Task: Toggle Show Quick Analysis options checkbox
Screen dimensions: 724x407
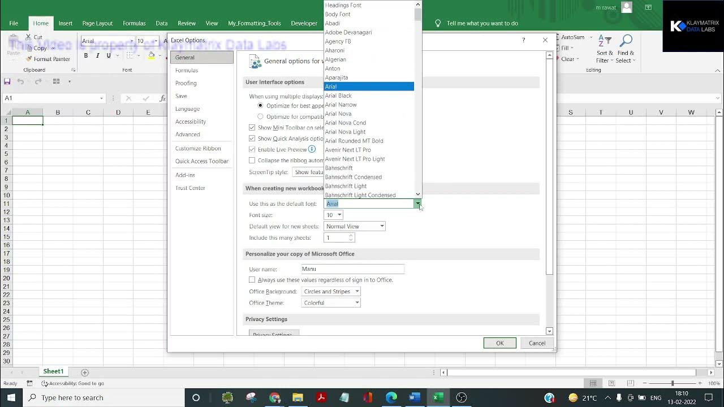Action: point(252,138)
